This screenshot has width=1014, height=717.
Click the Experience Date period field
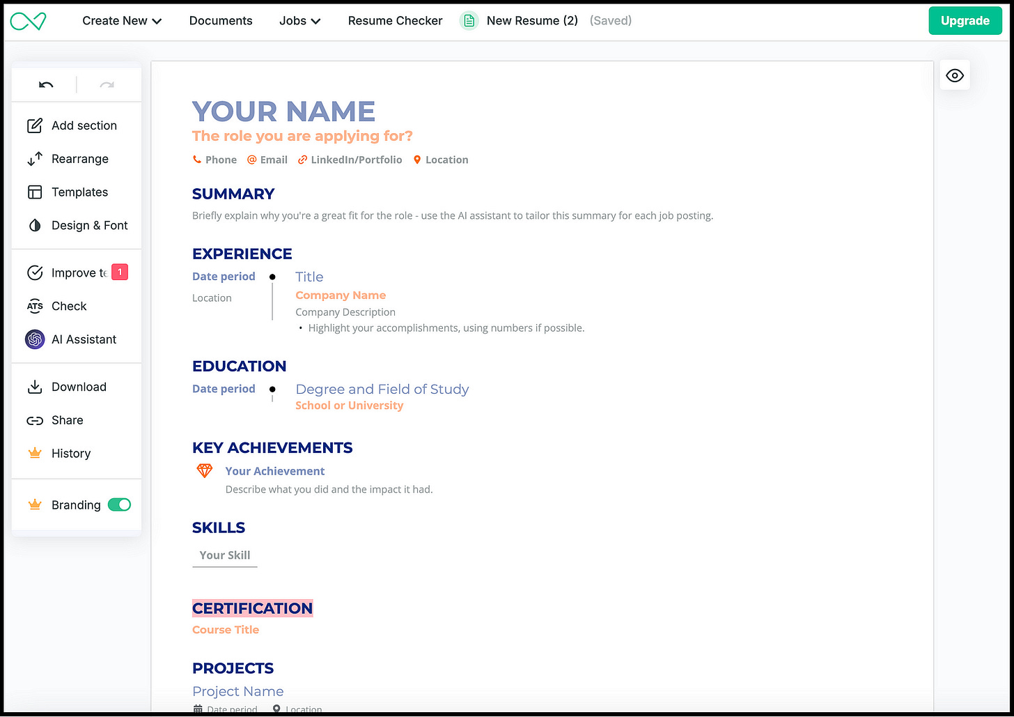click(x=224, y=277)
